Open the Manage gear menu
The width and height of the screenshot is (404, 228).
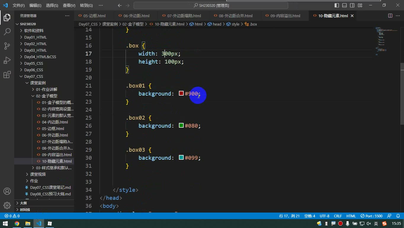[x=7, y=205]
